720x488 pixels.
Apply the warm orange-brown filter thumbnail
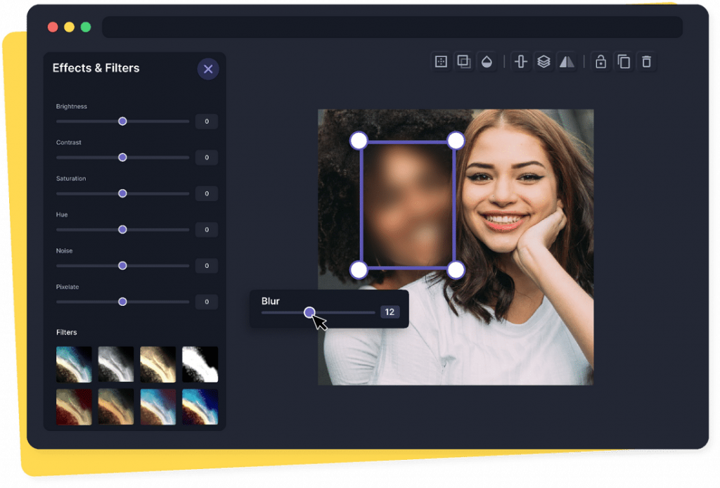tap(116, 406)
